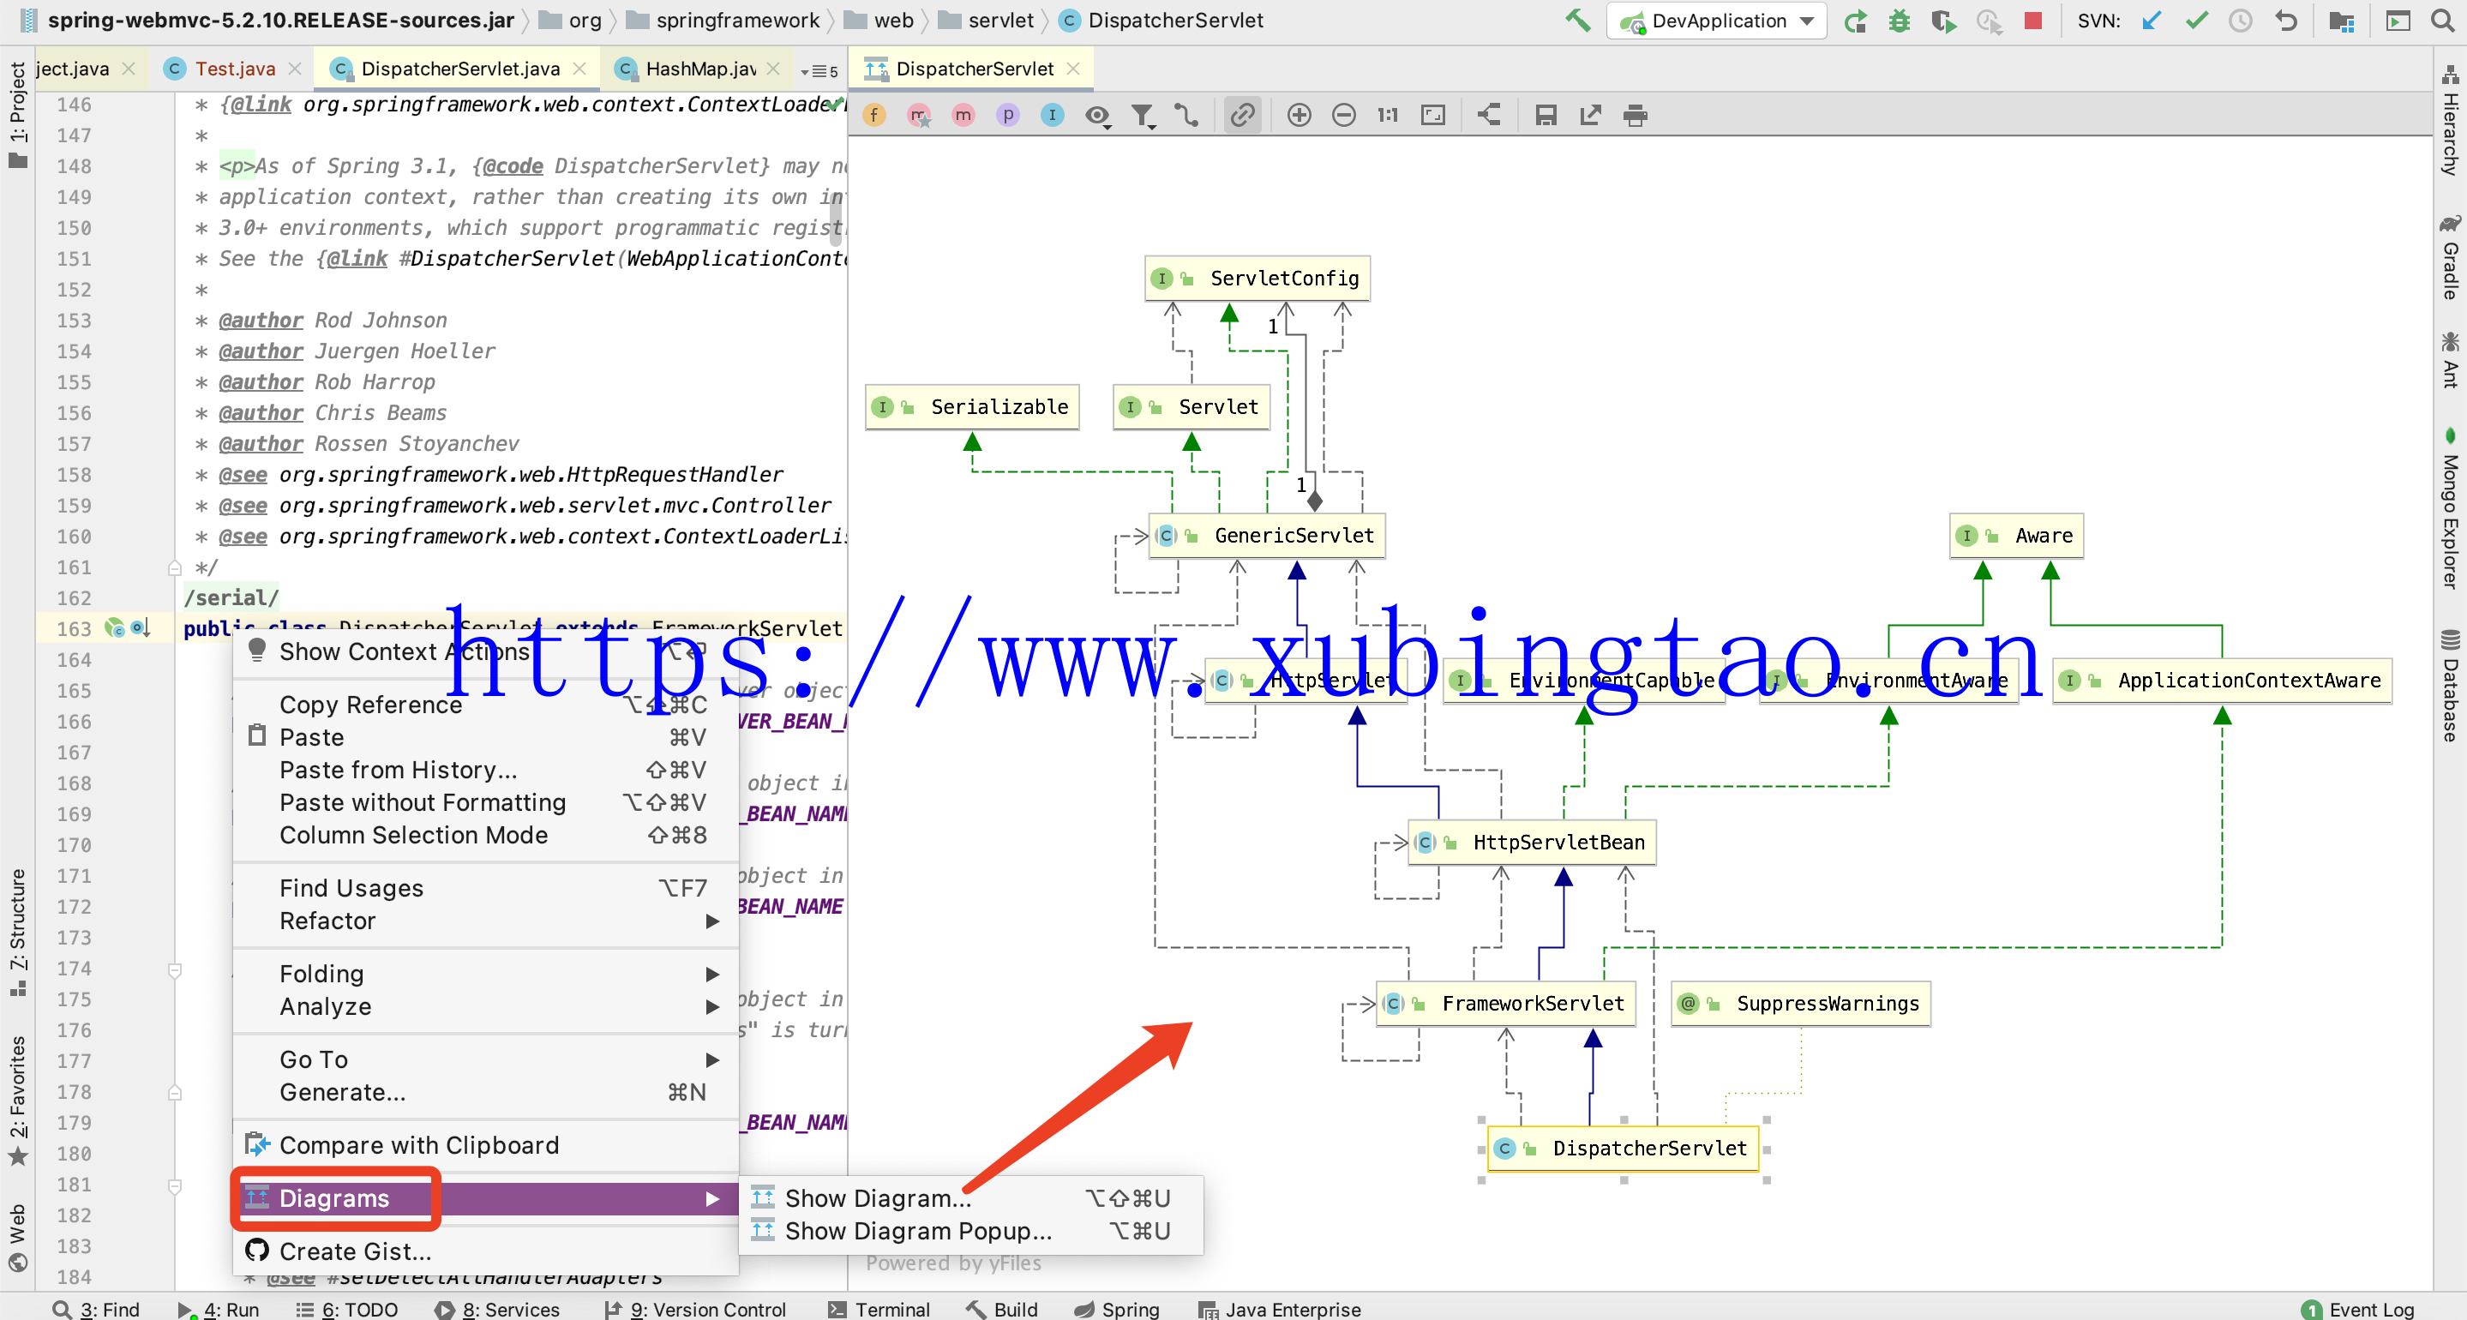The height and width of the screenshot is (1320, 2467).
Task: Toggle property visibility in the diagram
Action: tap(1007, 115)
